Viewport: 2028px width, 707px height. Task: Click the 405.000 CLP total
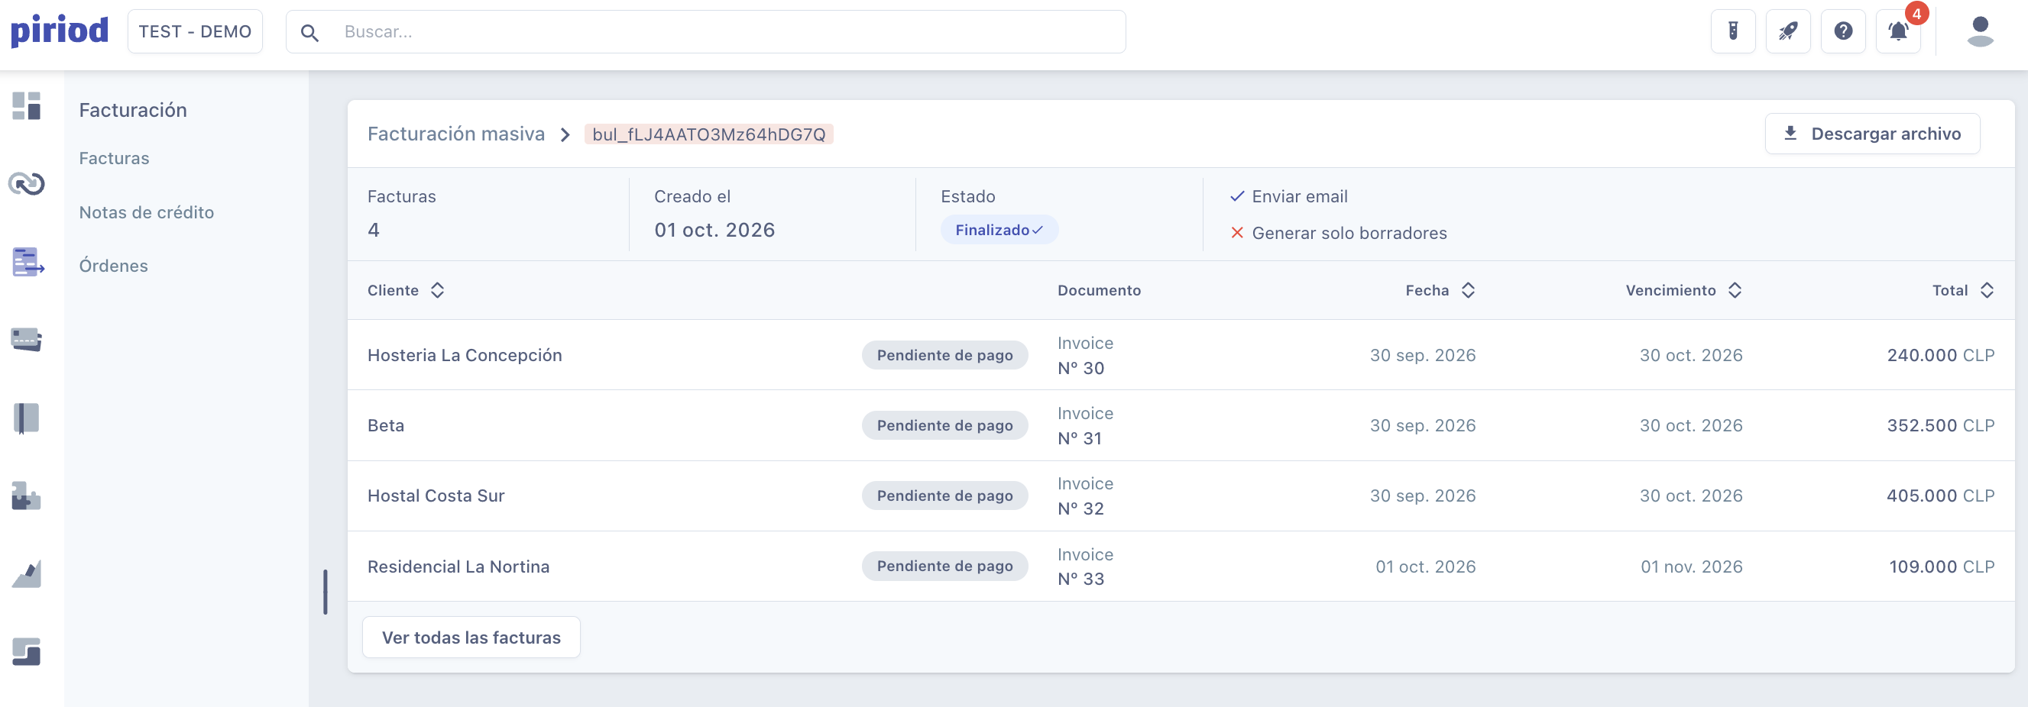(x=1940, y=496)
